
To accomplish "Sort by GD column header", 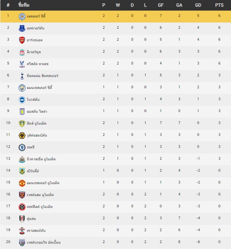I will click(x=198, y=5).
